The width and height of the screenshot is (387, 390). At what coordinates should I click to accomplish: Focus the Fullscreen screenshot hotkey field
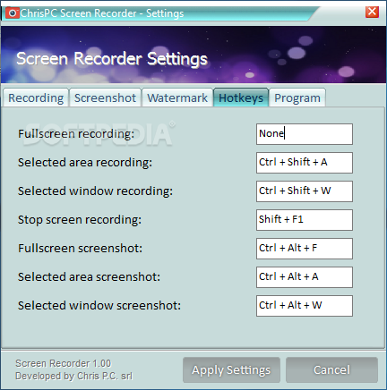tap(305, 249)
